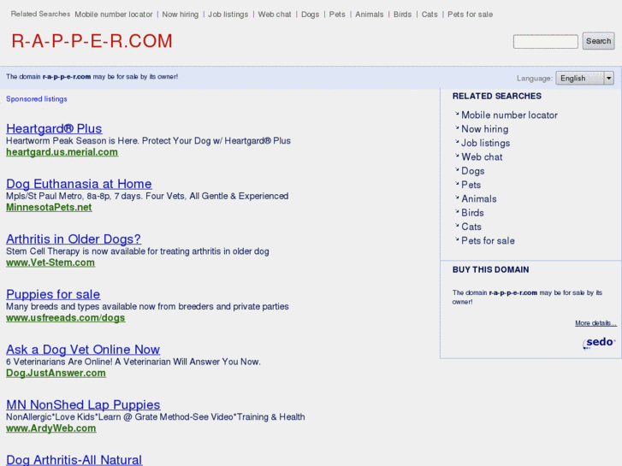
Task: Open the Puppies for sale listing
Action: tap(53, 294)
